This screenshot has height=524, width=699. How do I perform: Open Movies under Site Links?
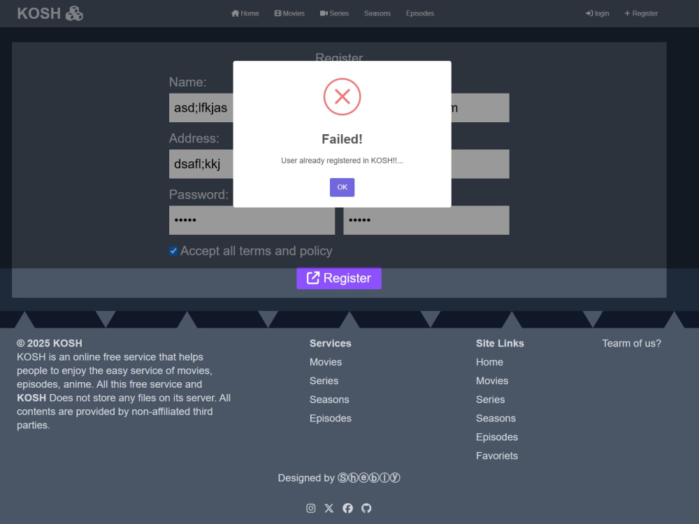[x=492, y=381]
